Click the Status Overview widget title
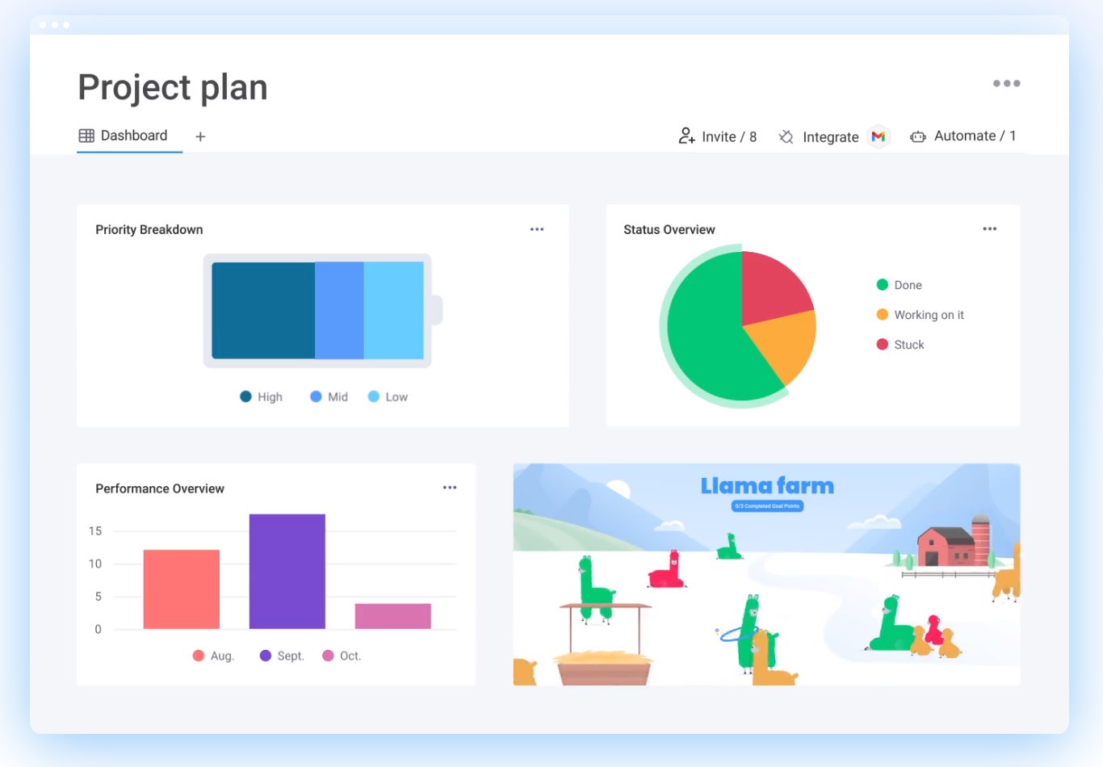This screenshot has height=767, width=1103. (x=669, y=229)
